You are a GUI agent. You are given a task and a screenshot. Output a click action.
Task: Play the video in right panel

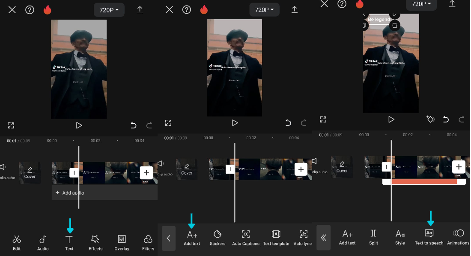391,119
